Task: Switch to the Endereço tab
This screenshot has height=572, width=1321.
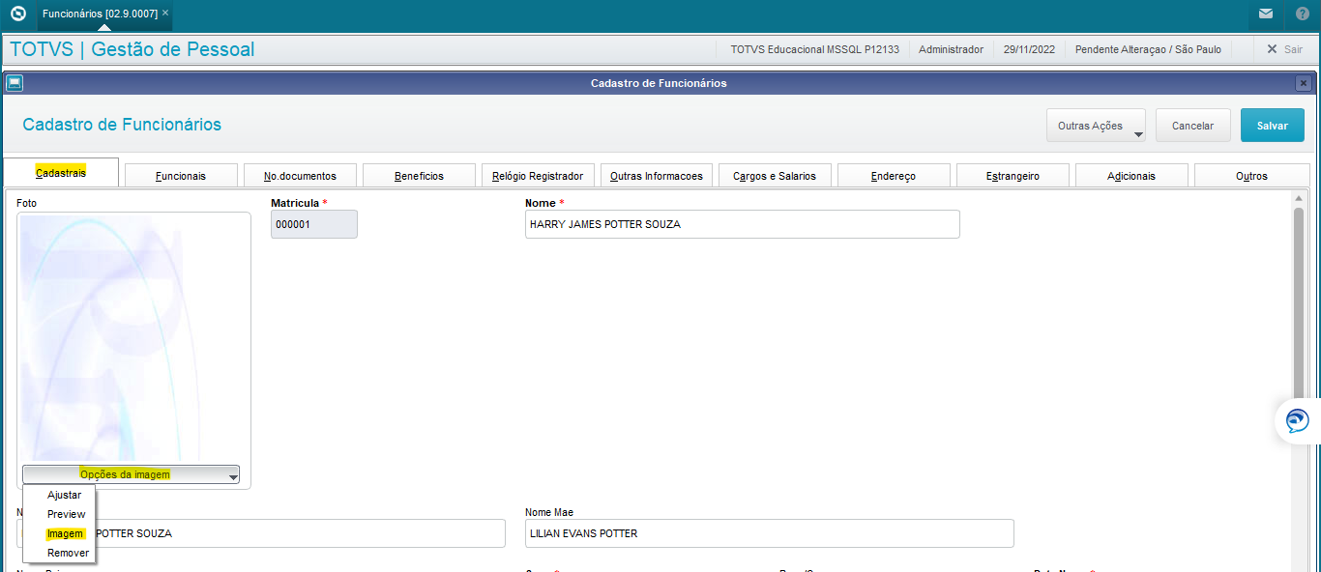Action: 894,176
